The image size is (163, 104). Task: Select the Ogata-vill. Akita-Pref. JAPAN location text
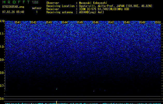[x=116, y=6]
